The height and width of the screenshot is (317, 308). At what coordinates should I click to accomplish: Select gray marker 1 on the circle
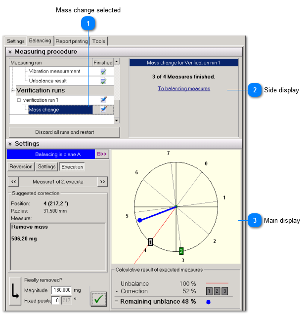151,241
